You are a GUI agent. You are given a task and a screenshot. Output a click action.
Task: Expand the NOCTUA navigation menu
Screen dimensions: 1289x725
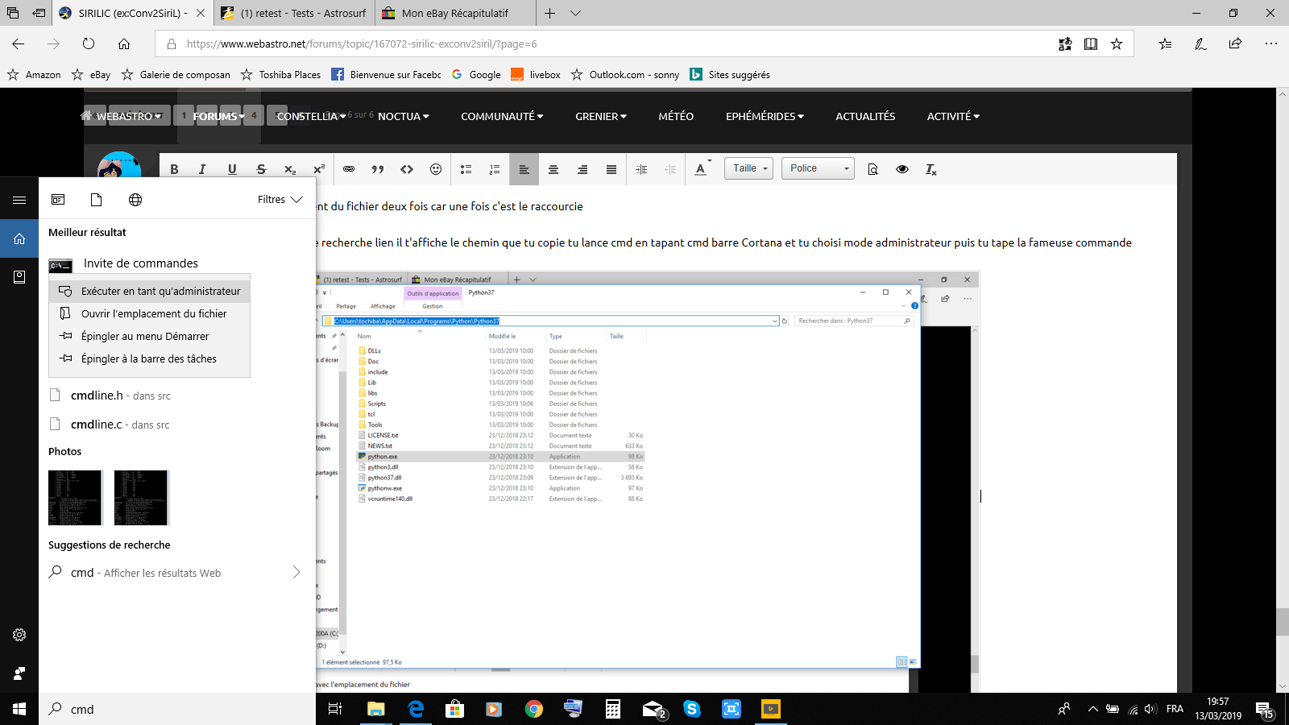click(x=404, y=116)
